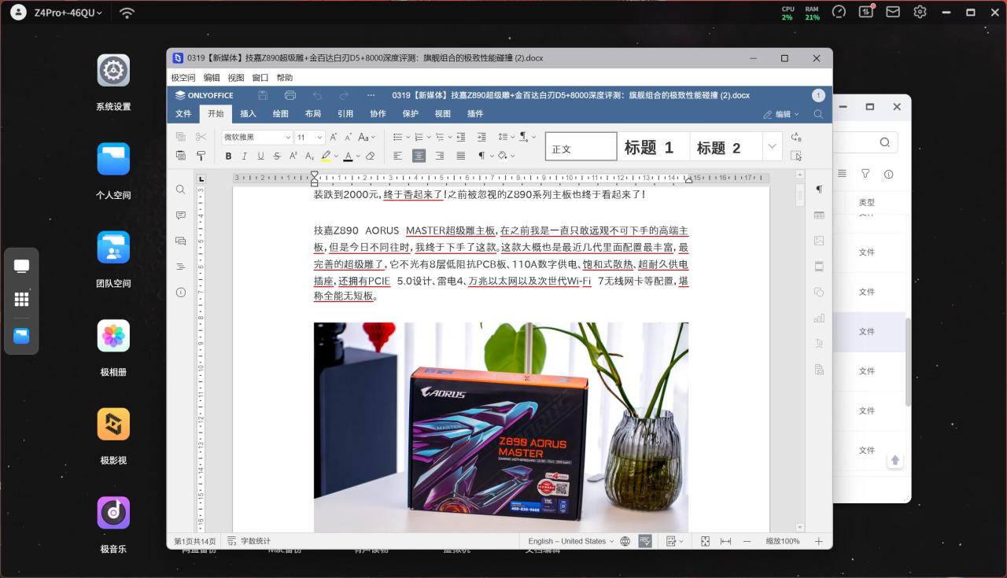Image resolution: width=1007 pixels, height=578 pixels.
Task: Toggle bold formatting
Action: pos(229,156)
